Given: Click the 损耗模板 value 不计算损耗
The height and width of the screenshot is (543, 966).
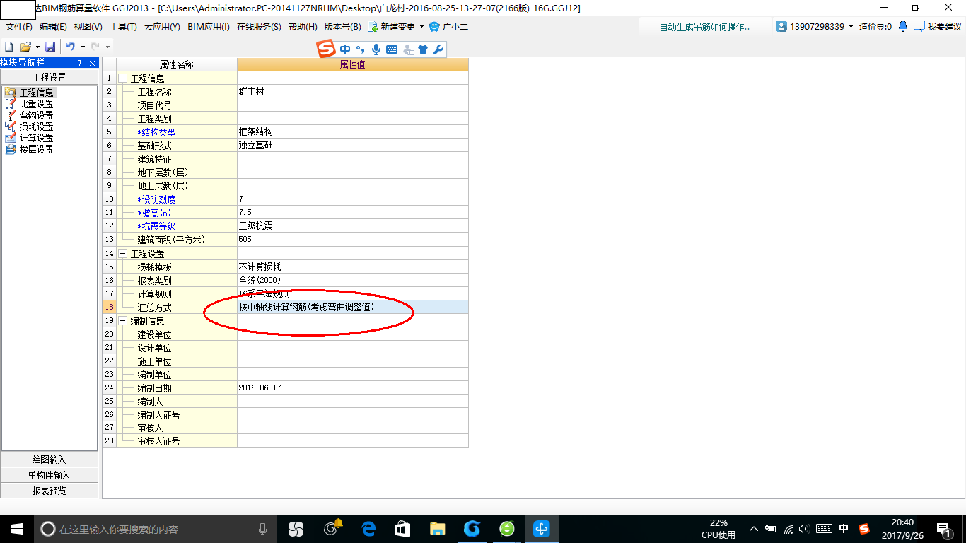Looking at the screenshot, I should click(260, 267).
